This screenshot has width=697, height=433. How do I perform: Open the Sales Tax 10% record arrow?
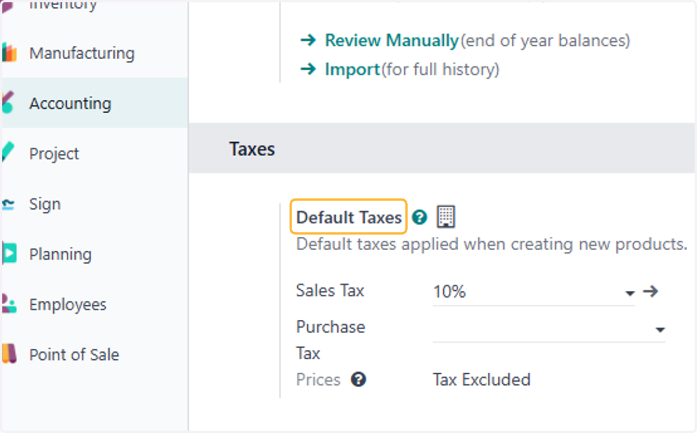click(651, 291)
